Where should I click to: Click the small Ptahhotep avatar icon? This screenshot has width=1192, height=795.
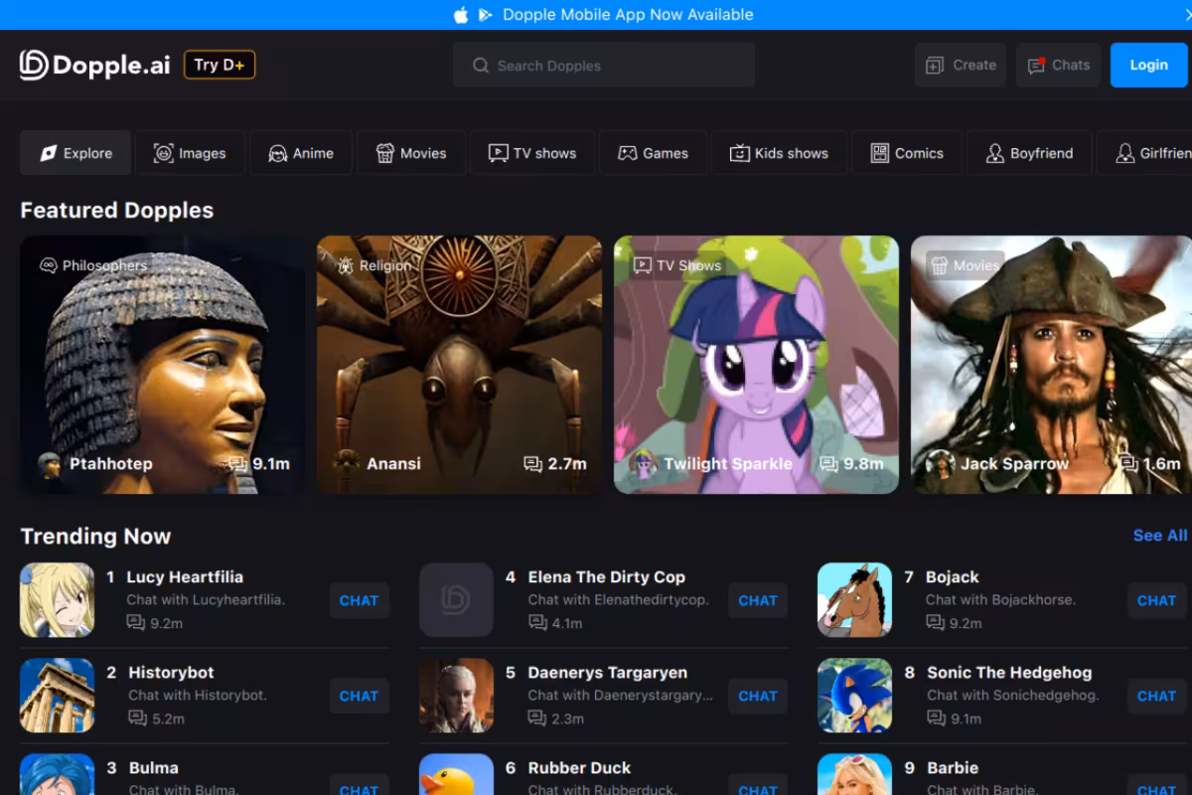(x=50, y=464)
